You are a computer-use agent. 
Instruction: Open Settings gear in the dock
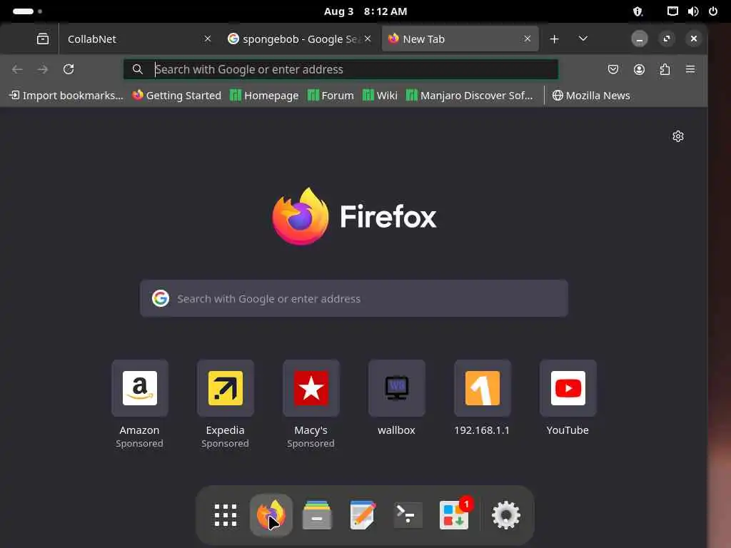[x=506, y=515]
